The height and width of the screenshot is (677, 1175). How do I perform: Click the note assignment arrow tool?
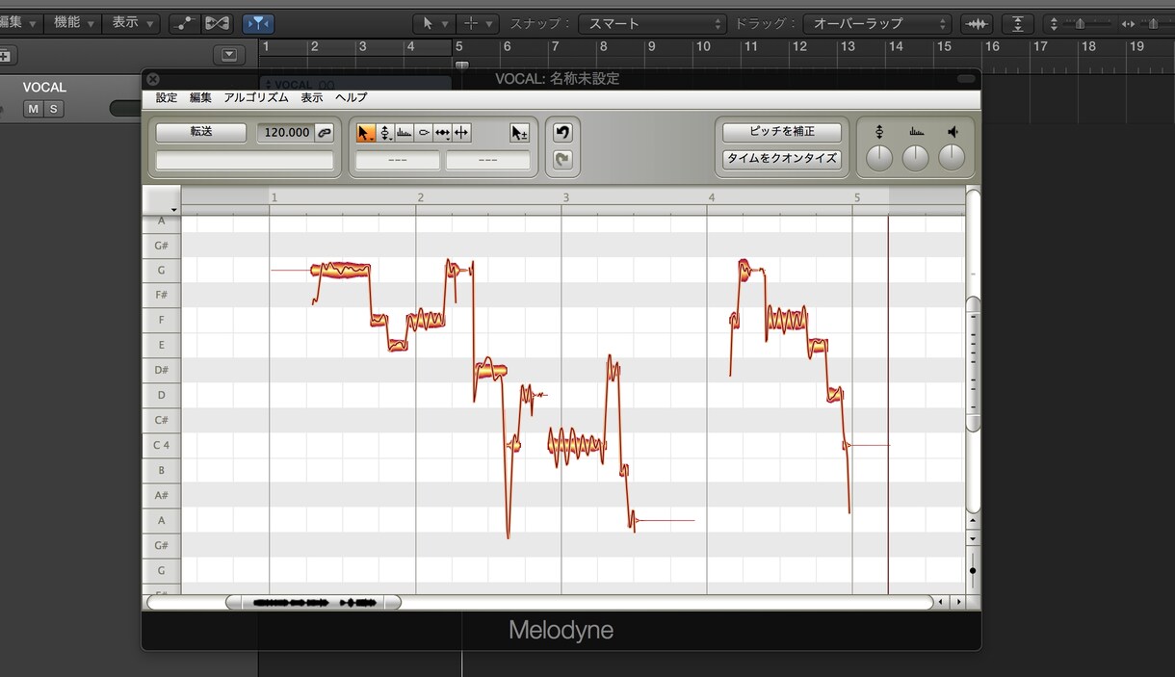pos(520,133)
